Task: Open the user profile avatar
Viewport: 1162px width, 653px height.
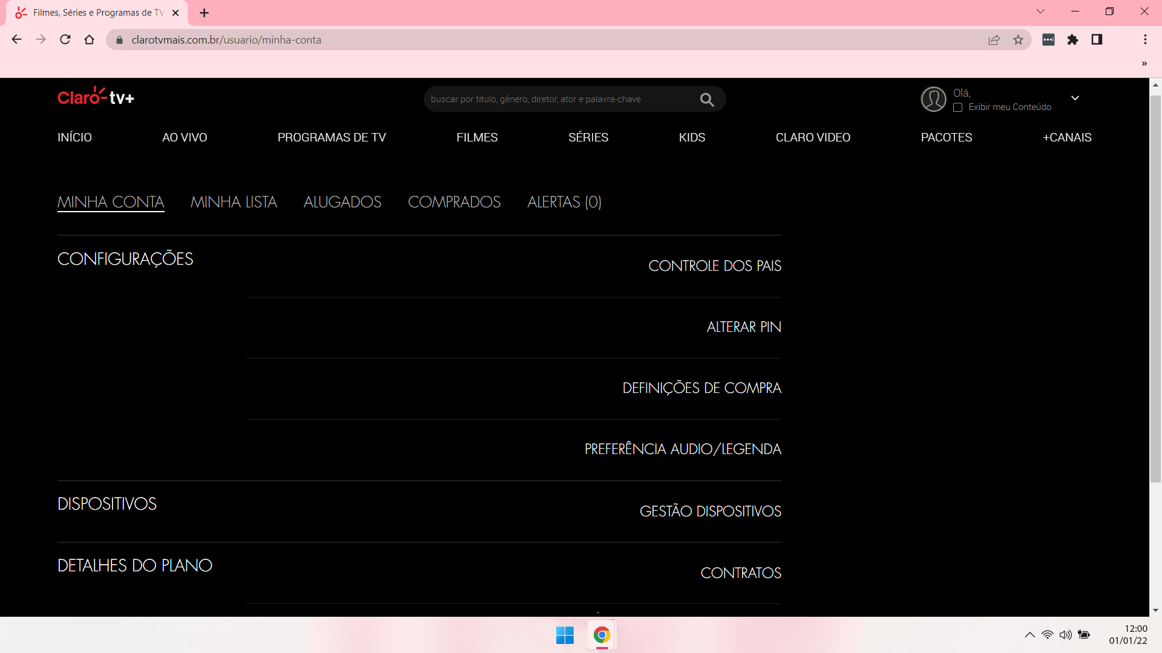Action: 933,99
